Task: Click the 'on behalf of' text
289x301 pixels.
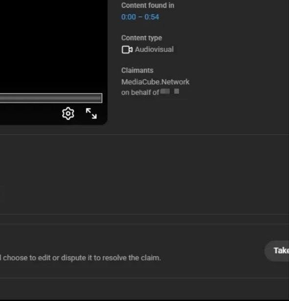Action: click(140, 93)
